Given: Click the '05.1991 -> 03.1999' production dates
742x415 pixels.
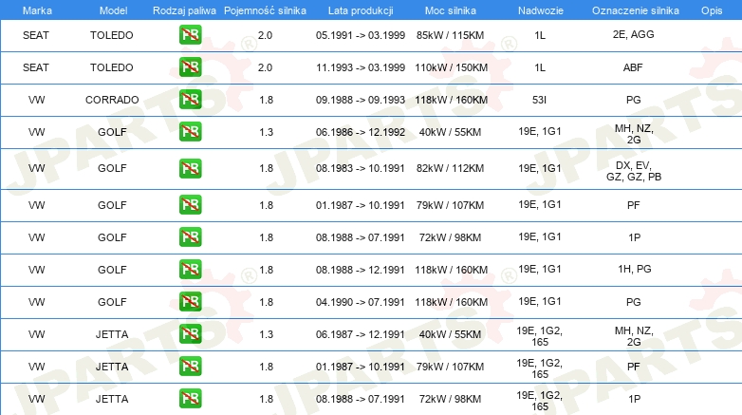Looking at the screenshot, I should pos(361,35).
